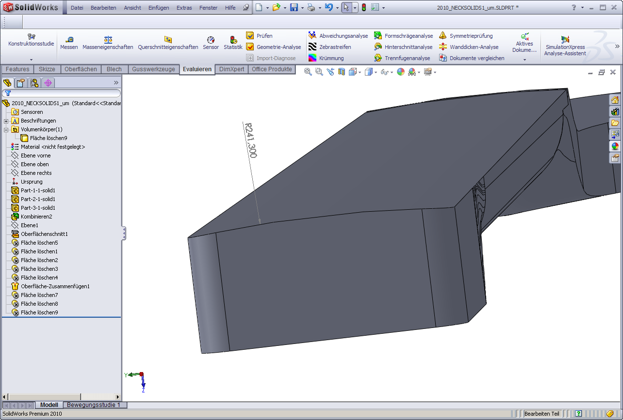Image resolution: width=623 pixels, height=420 pixels.
Task: Open the Einfügen menu
Action: coord(159,8)
